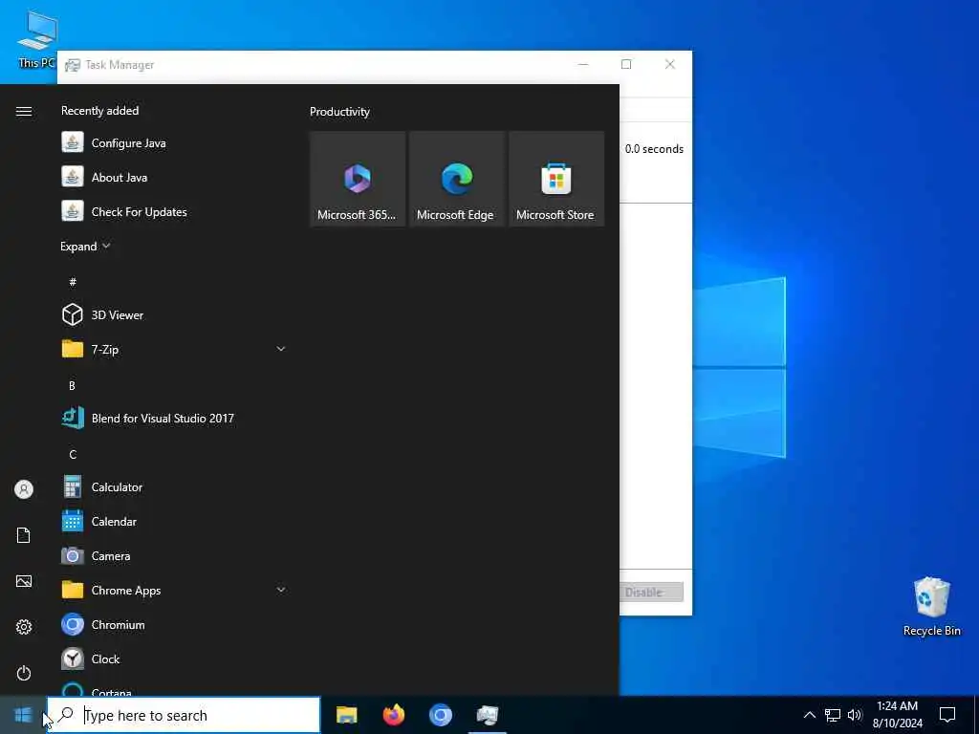979x734 pixels.
Task: Open volume control tray icon
Action: click(855, 715)
